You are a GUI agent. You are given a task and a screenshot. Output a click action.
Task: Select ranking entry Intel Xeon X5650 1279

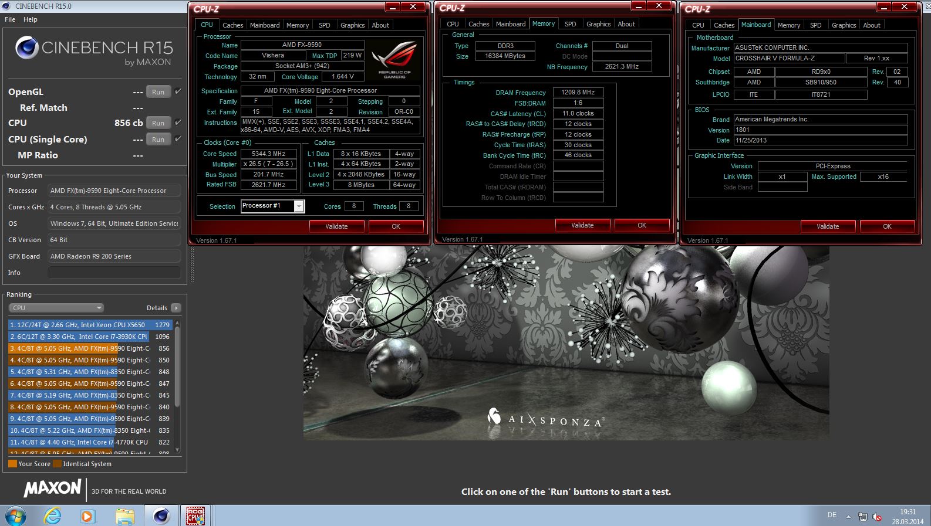90,325
